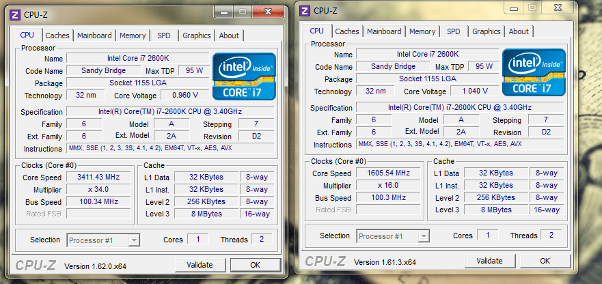Click Code Name Sandy Bridge in right window
The width and height of the screenshot is (602, 284).
click(393, 66)
